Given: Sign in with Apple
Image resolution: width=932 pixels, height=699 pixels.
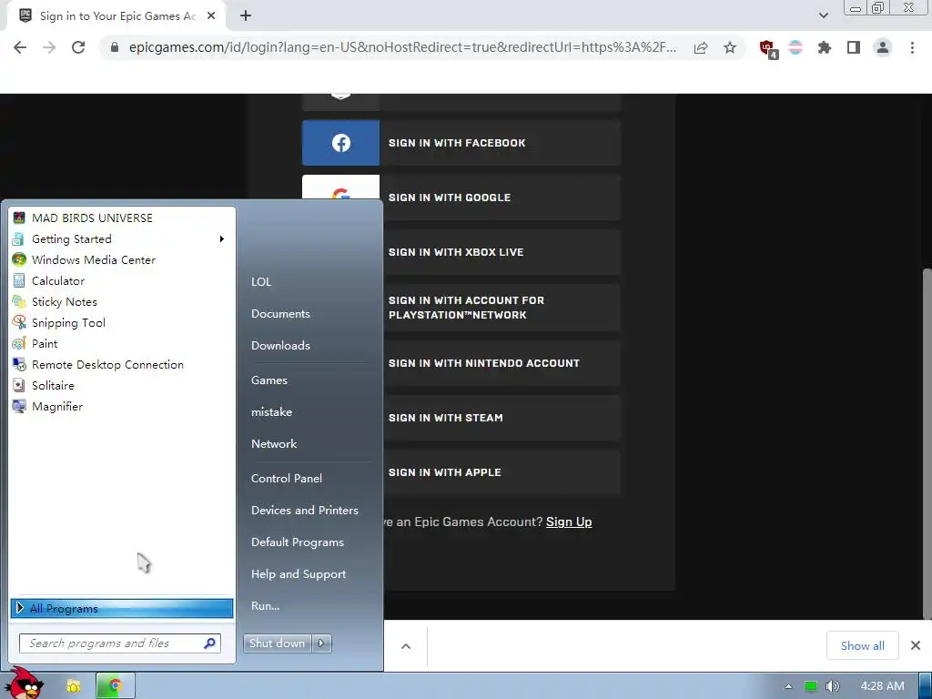Looking at the screenshot, I should [501, 472].
